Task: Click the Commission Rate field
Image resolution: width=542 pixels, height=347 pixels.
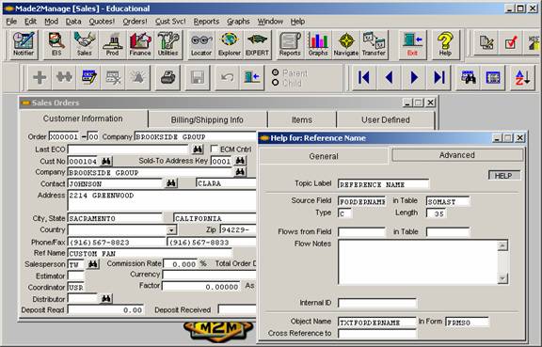Action: click(x=180, y=264)
